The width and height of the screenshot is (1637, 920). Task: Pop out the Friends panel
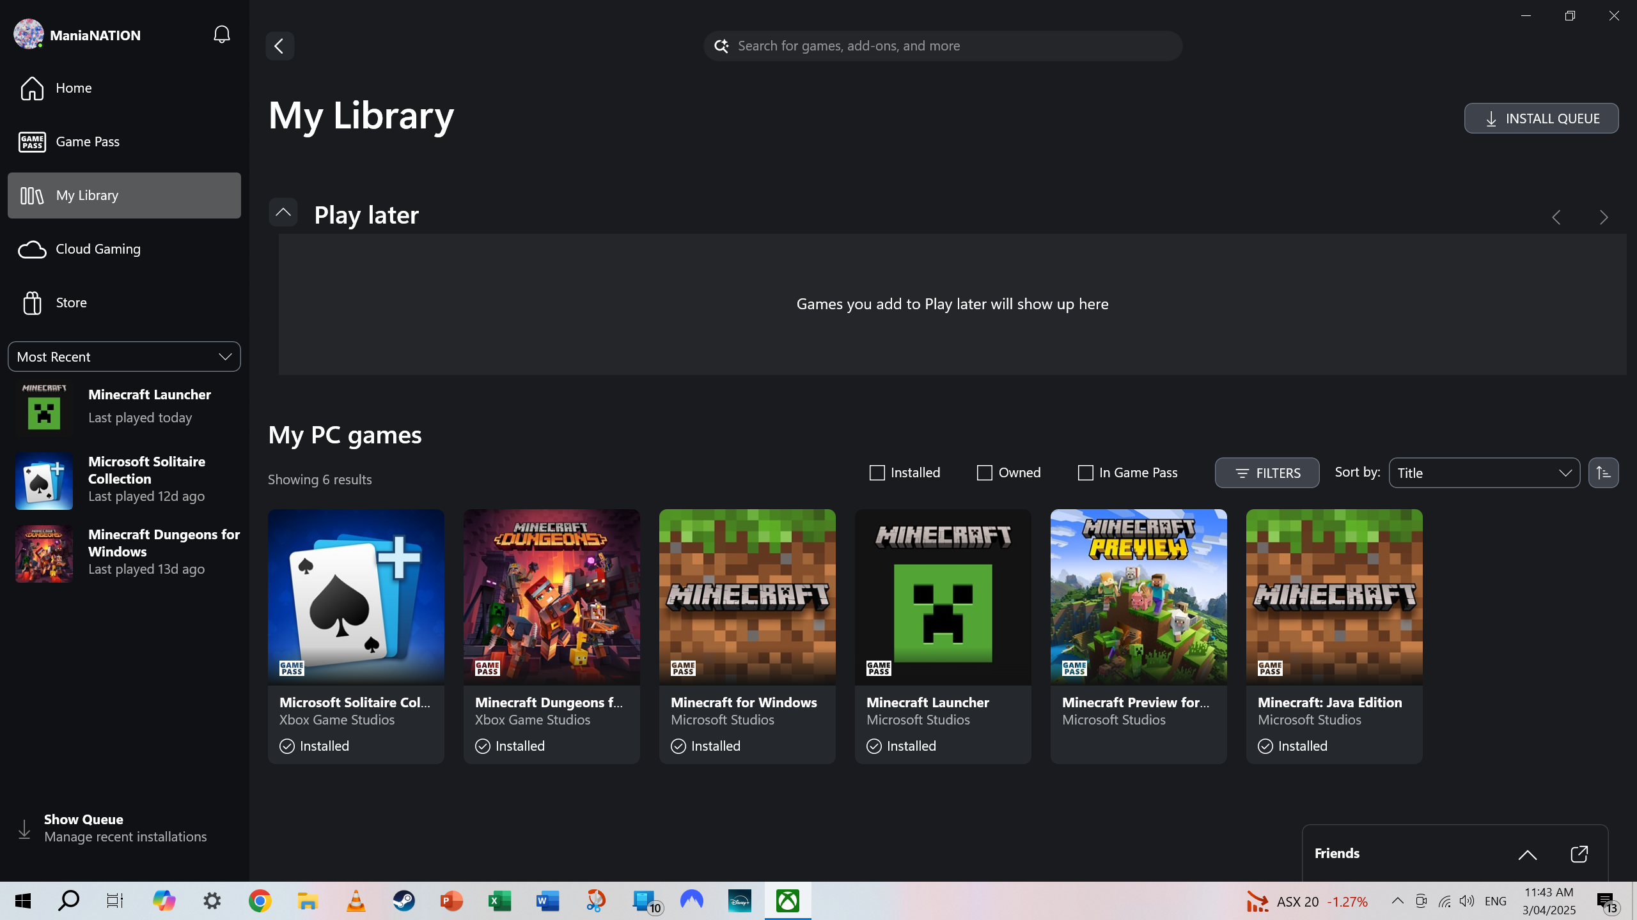pyautogui.click(x=1579, y=854)
